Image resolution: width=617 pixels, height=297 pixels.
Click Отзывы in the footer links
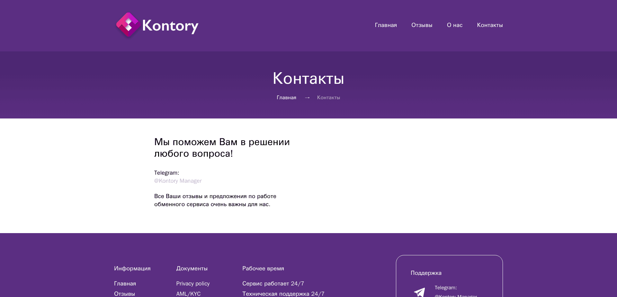pos(124,293)
